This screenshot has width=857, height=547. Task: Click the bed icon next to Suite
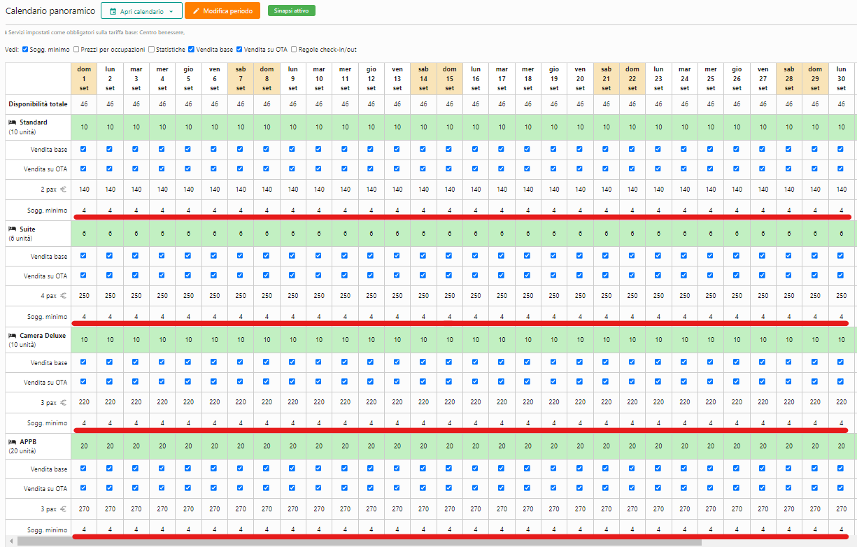tap(12, 229)
